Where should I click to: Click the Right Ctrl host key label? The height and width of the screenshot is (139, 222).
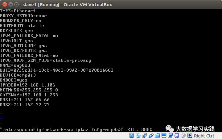pos(204,136)
